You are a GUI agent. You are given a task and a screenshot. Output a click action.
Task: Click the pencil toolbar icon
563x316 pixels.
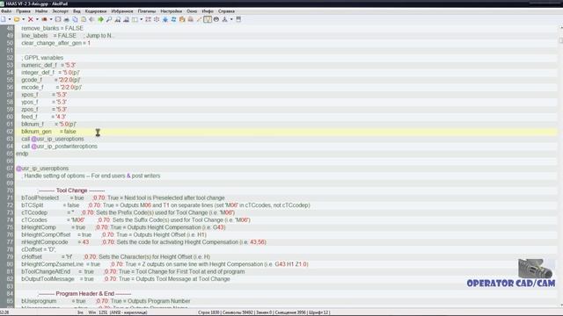[x=199, y=19]
